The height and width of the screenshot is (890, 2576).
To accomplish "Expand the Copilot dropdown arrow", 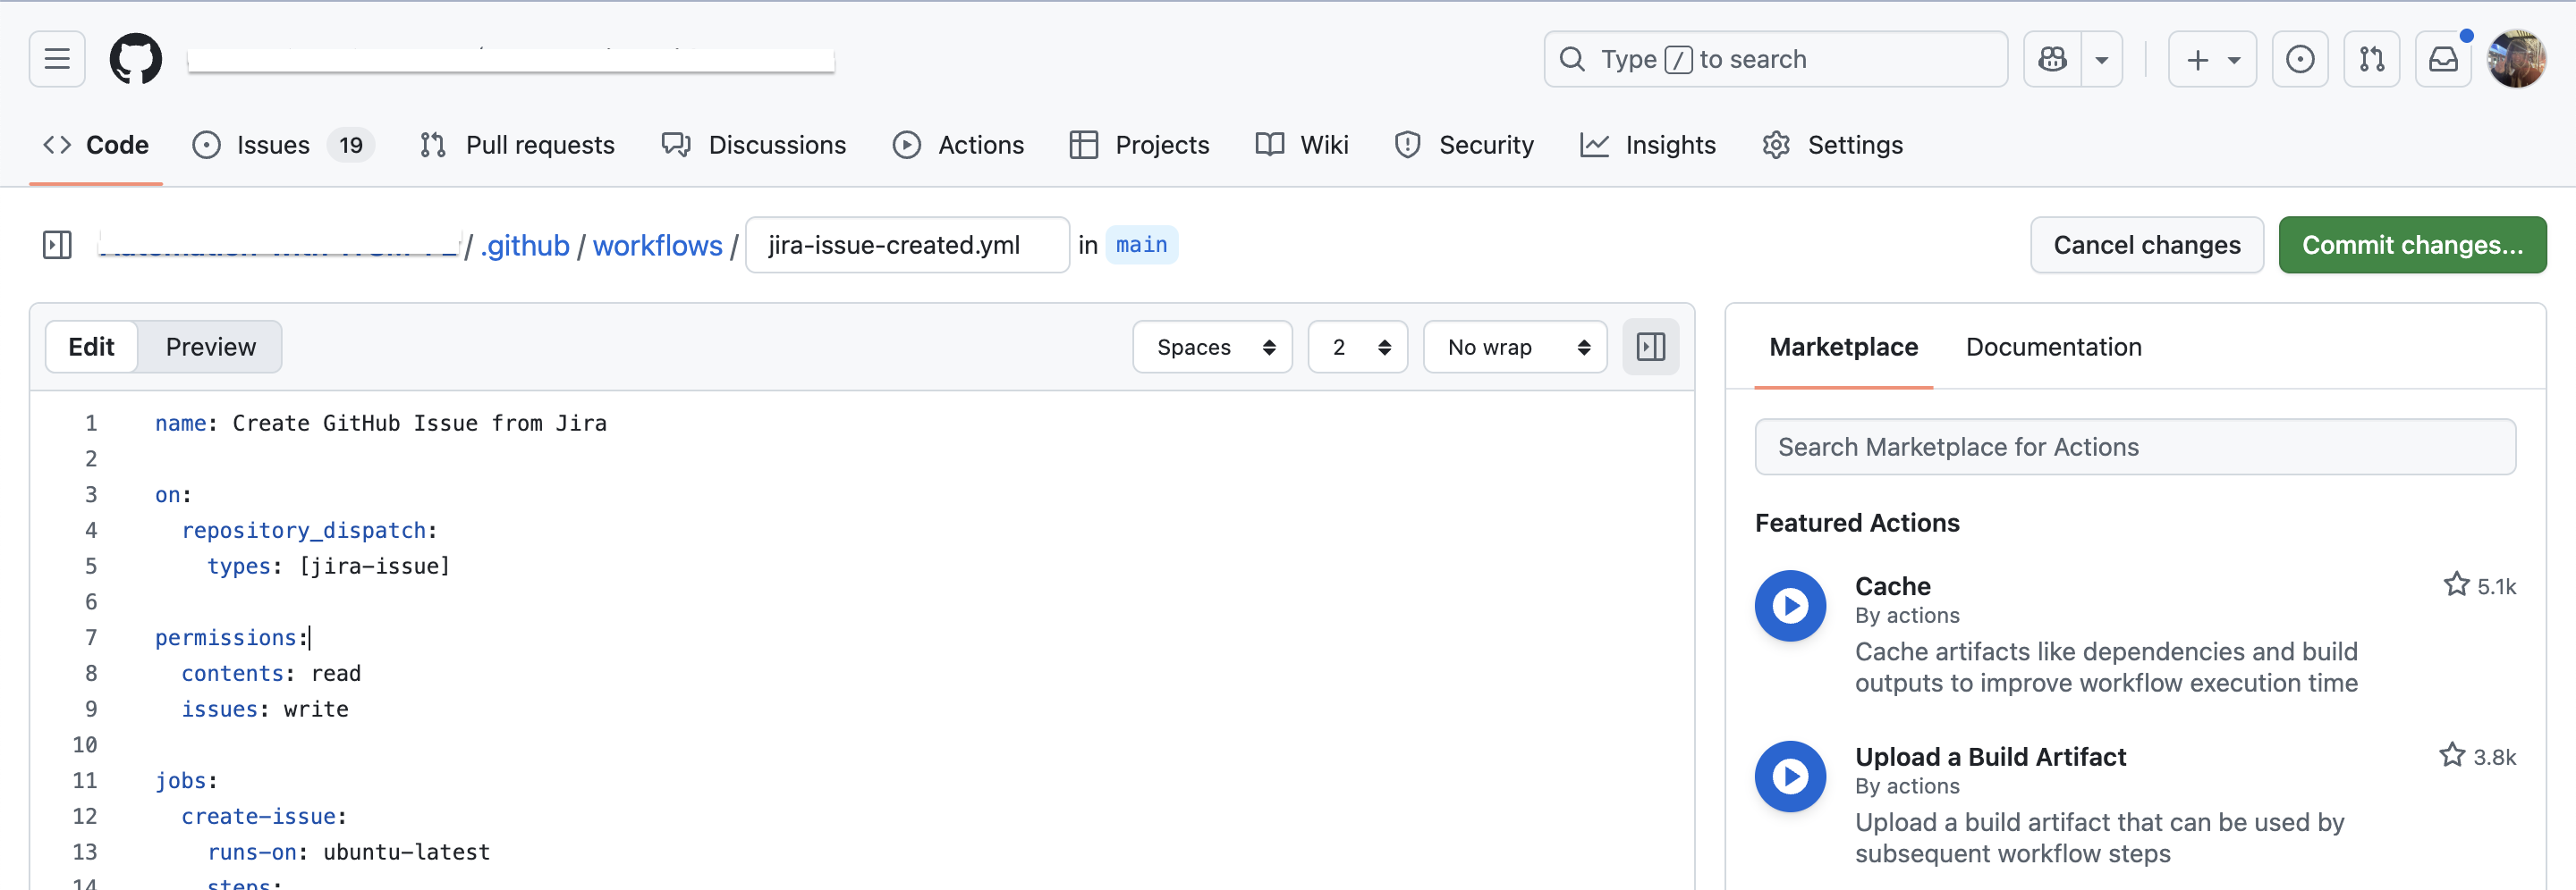I will 2102,59.
